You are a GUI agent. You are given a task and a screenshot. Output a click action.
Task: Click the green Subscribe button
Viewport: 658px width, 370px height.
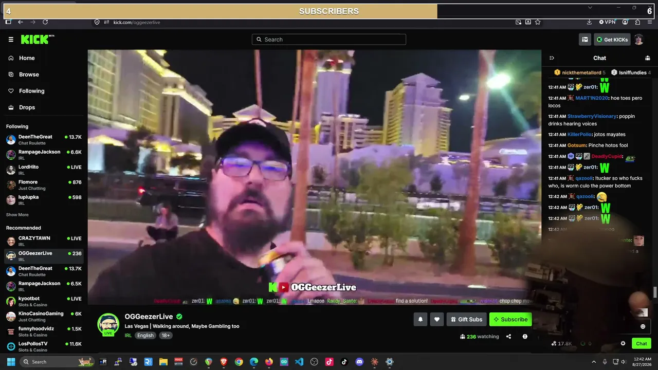(x=510, y=319)
